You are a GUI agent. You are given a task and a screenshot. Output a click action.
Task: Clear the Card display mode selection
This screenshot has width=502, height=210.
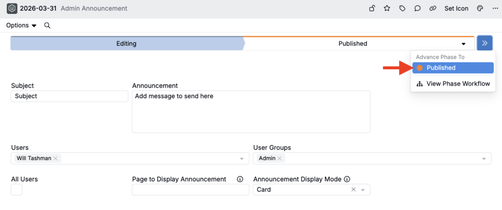[x=353, y=190]
